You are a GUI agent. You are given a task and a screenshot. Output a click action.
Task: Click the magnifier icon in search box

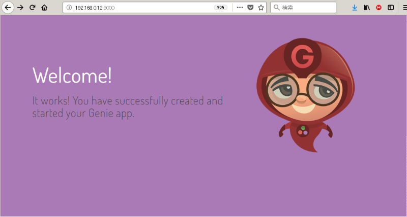277,8
